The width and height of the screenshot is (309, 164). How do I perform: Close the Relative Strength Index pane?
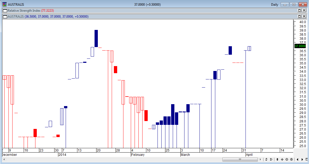pos(304,10)
